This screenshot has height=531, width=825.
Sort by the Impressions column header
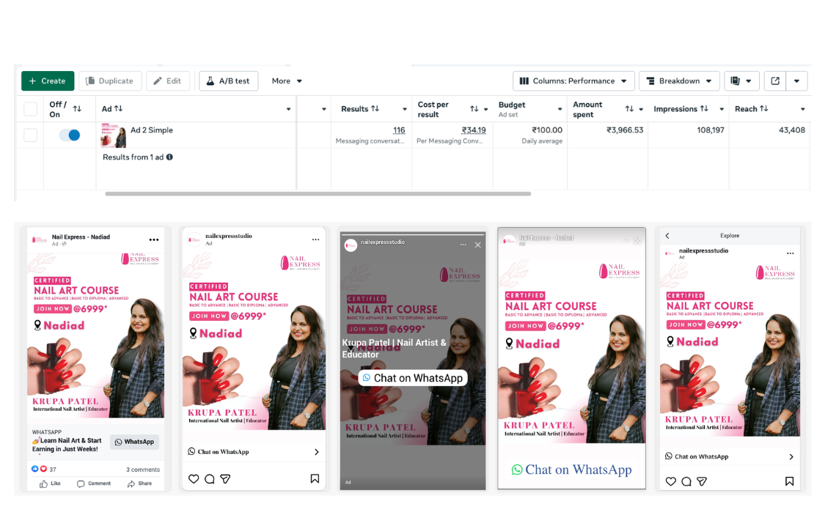[x=681, y=109]
